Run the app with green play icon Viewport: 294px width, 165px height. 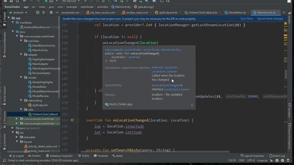[x=85, y=1]
